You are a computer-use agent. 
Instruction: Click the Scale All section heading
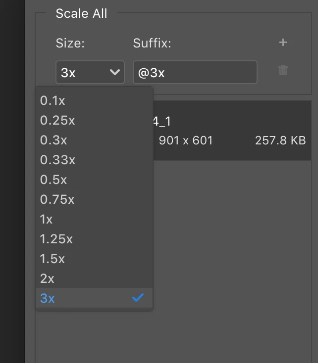pos(81,13)
